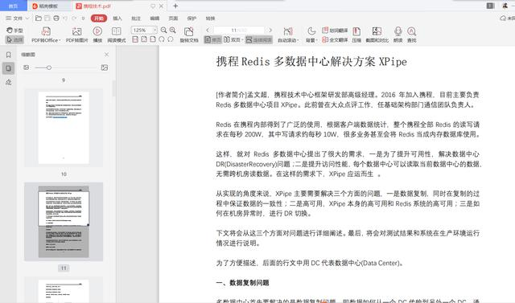Toggle the 手型 hand tool
515x303 pixels.
pos(14,31)
